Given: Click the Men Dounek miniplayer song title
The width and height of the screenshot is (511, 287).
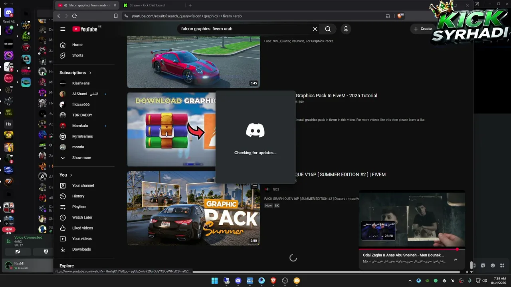Looking at the screenshot, I should (x=404, y=255).
